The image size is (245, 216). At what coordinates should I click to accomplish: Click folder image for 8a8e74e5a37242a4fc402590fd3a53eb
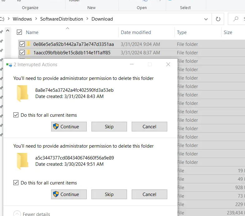(23, 93)
